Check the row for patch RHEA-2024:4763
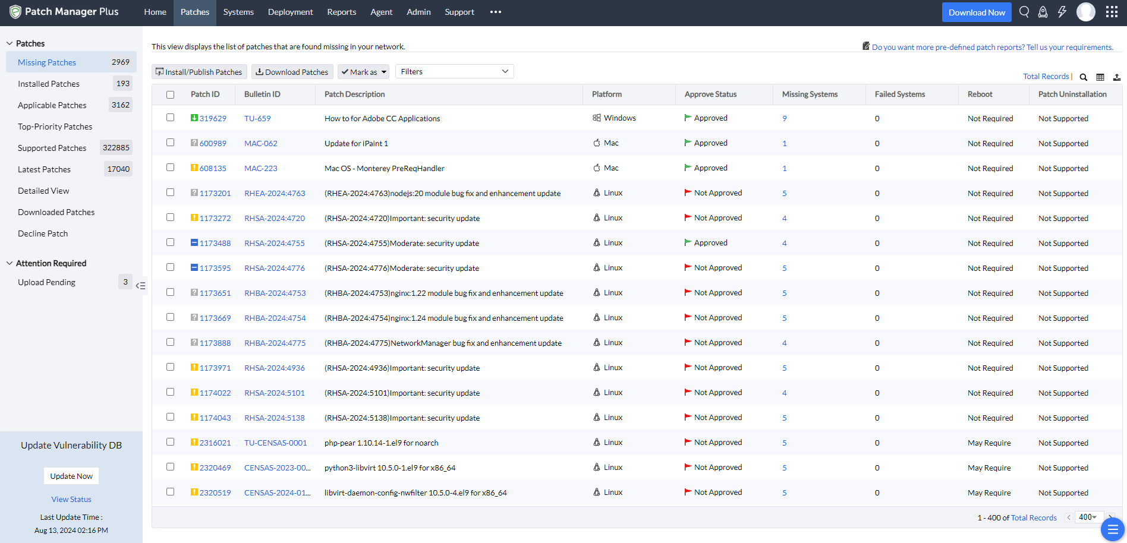 coord(171,192)
